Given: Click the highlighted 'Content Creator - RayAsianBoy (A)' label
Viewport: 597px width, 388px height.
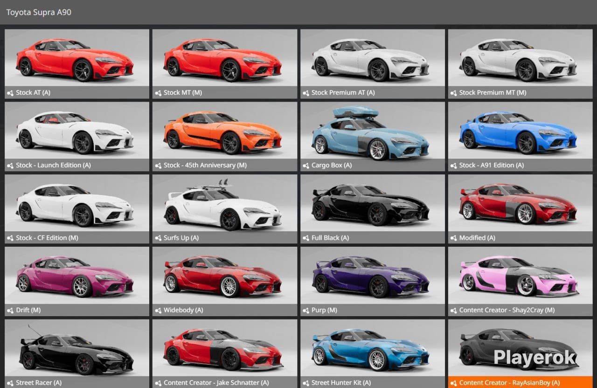Looking at the screenshot, I should coord(509,383).
